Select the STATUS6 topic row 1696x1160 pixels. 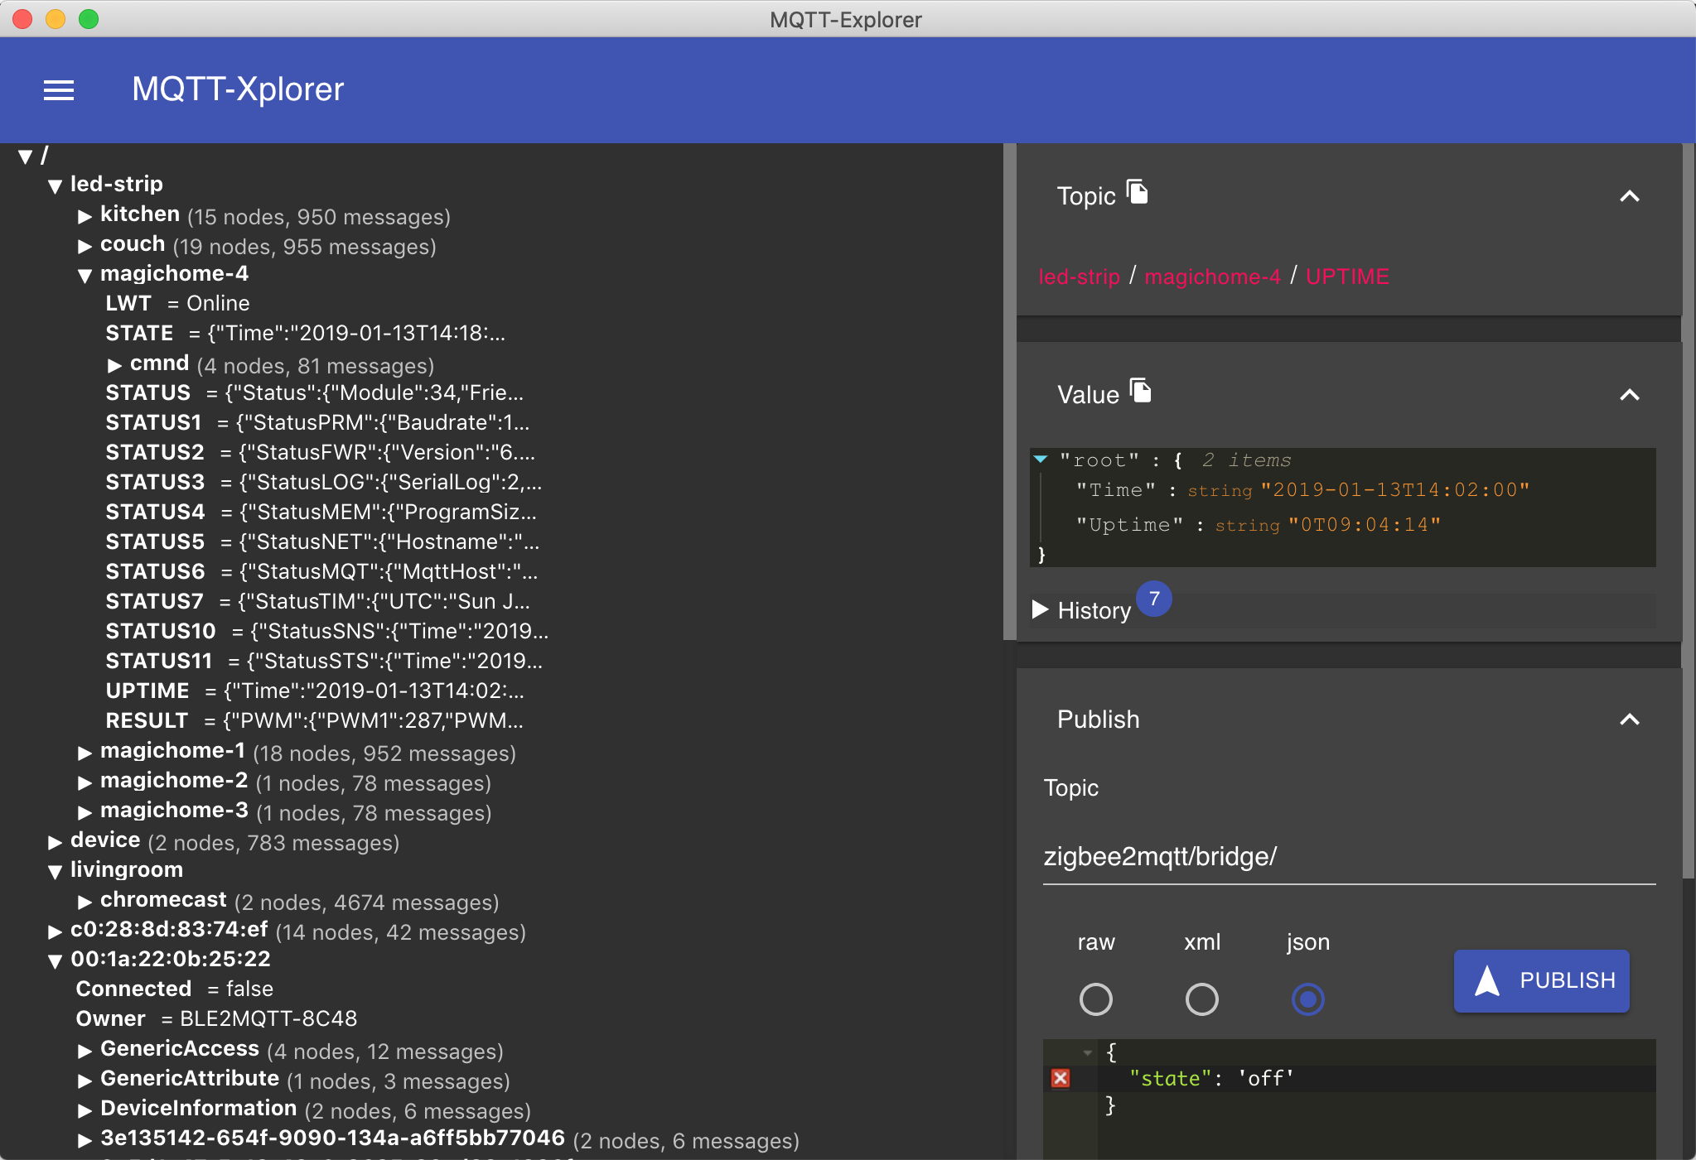coord(321,571)
